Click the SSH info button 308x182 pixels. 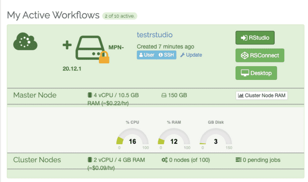tap(166, 55)
